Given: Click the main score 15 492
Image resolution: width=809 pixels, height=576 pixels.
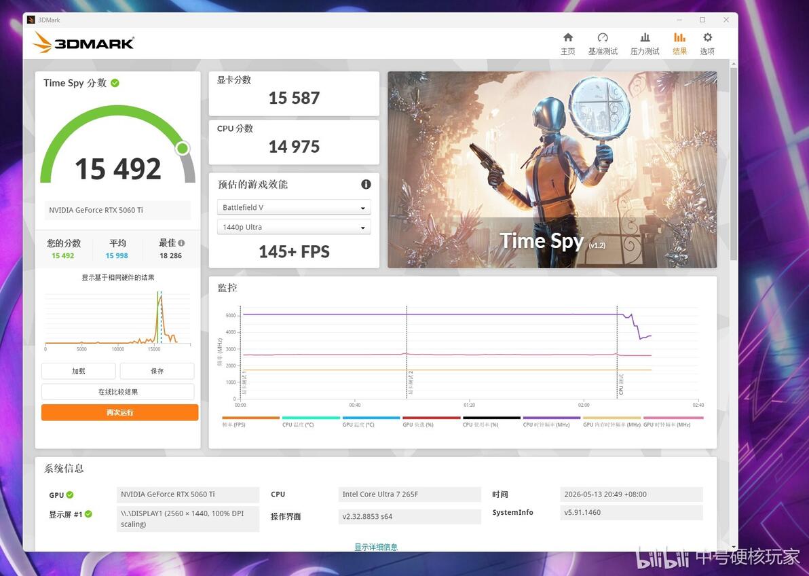Looking at the screenshot, I should pyautogui.click(x=118, y=169).
